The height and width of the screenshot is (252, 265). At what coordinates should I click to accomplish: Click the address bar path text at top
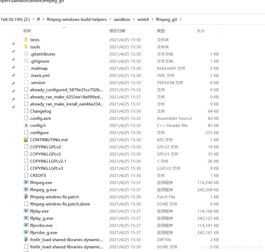32,1
